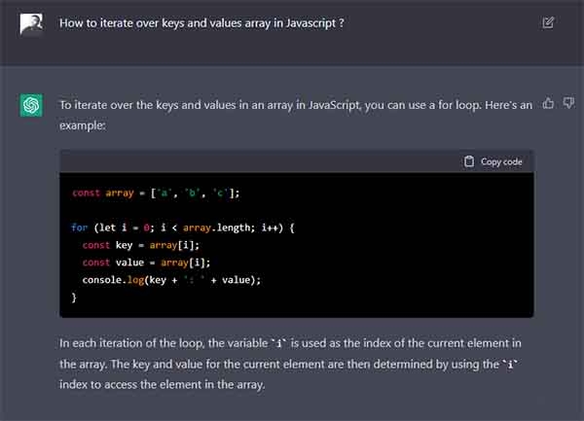Open the user profile avatar
Image resolution: width=584 pixels, height=421 pixels.
31,23
